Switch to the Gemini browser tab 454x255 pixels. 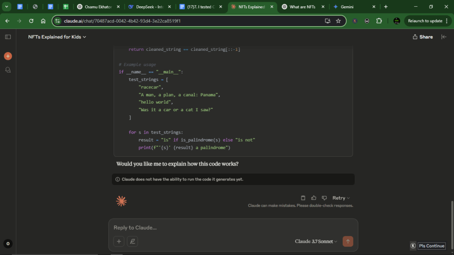(353, 7)
